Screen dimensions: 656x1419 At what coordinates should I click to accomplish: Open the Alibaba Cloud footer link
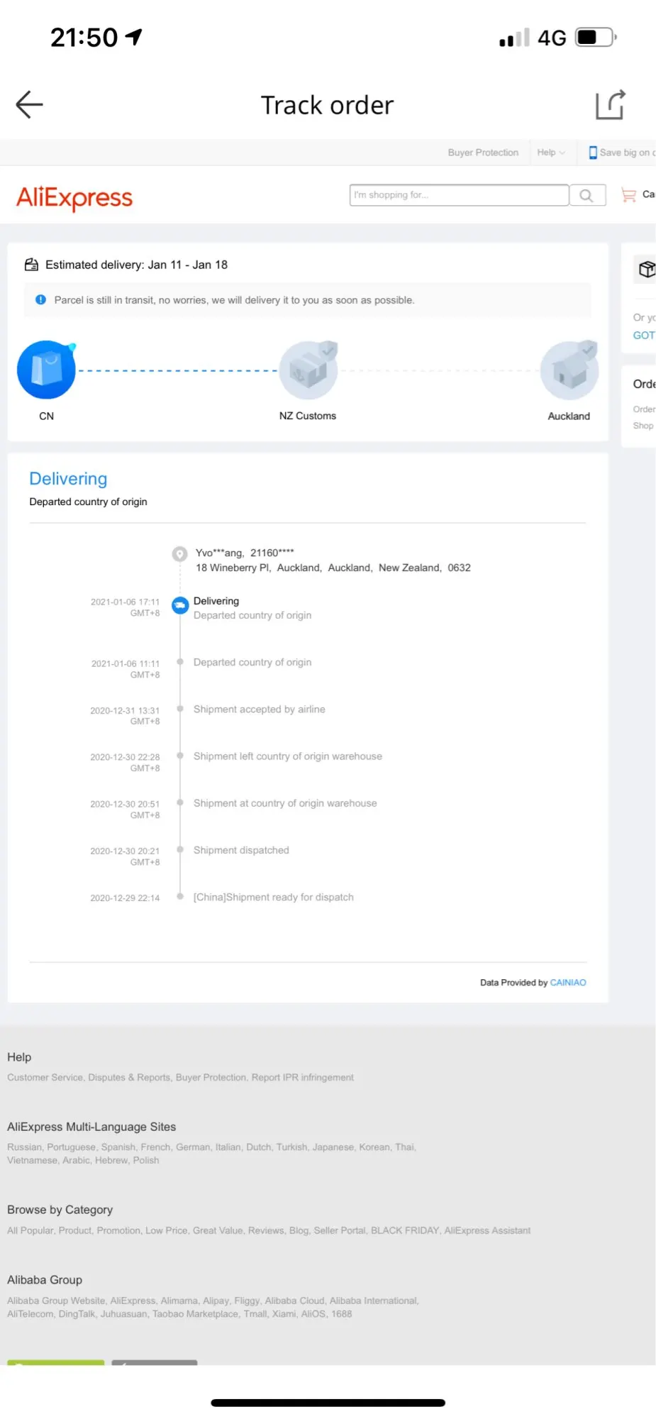tap(294, 1301)
